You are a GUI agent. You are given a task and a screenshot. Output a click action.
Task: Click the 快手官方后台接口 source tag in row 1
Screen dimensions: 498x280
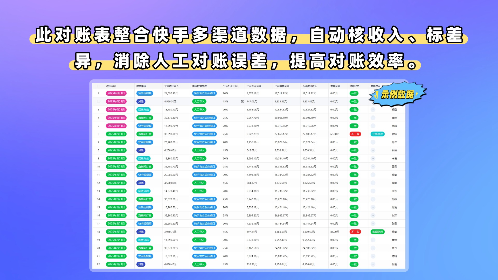204,93
